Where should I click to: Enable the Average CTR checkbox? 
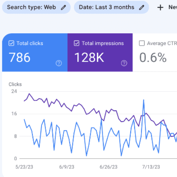[142, 43]
